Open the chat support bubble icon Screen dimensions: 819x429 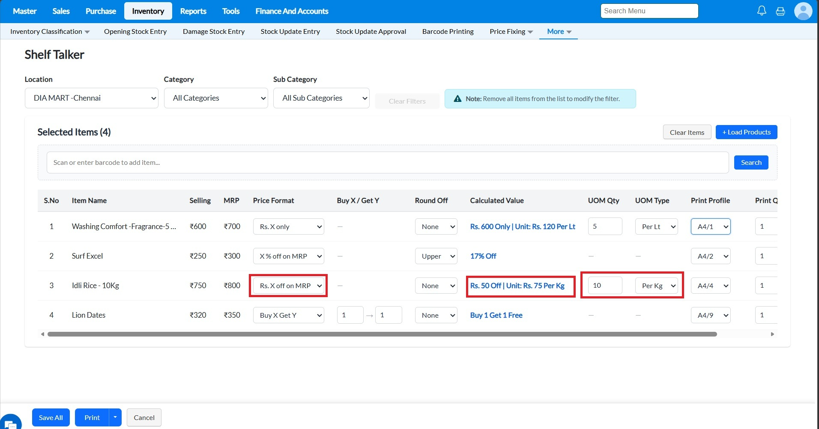click(10, 423)
